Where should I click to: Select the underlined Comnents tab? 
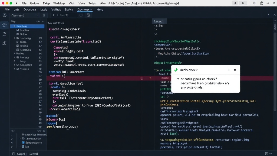pyautogui.click(x=85, y=9)
